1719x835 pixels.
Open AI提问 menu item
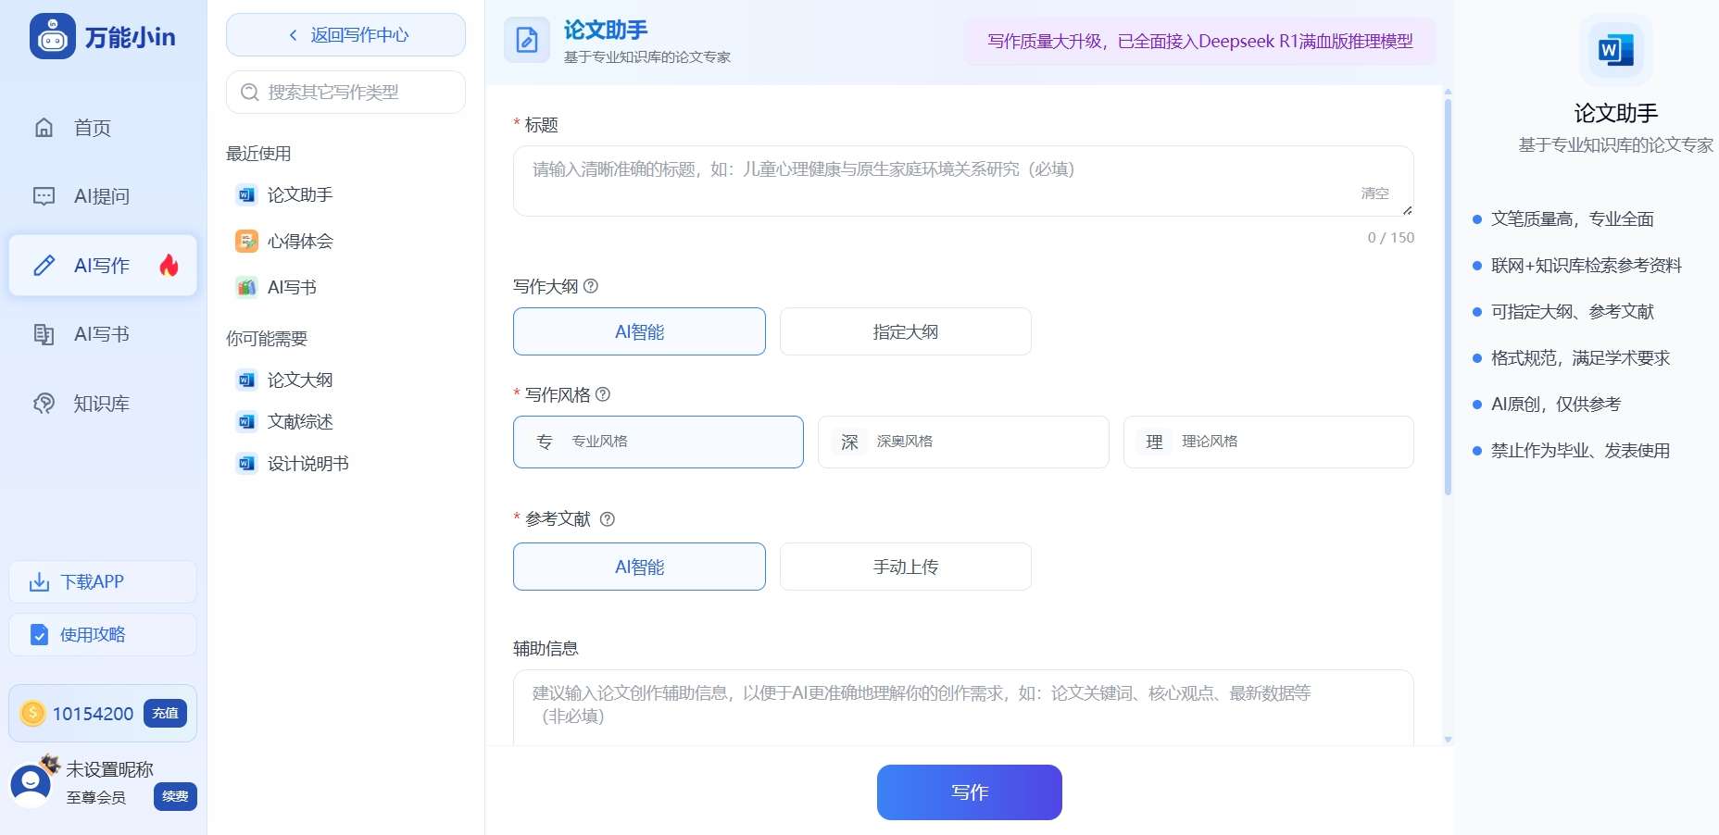[x=103, y=196]
